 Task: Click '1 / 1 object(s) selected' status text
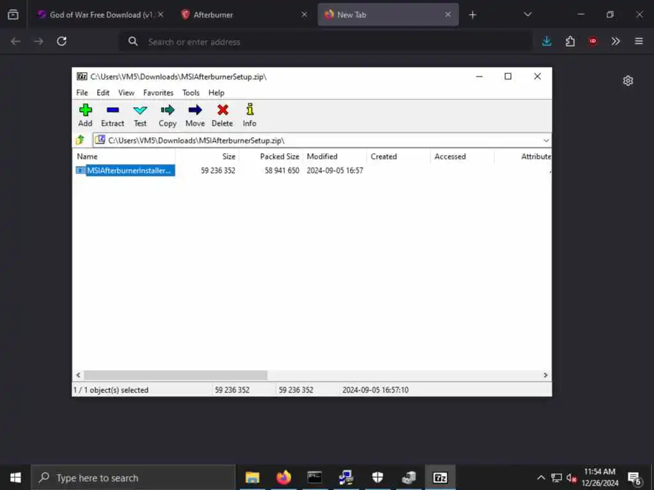[111, 390]
